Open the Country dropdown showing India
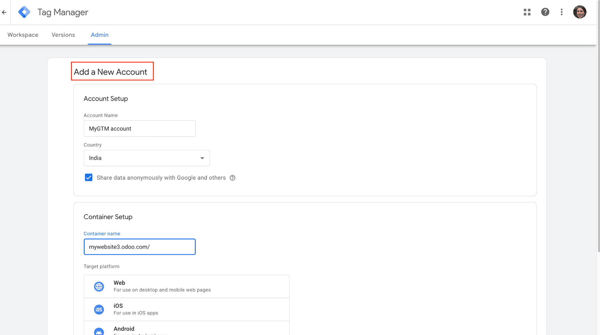Image resolution: width=600 pixels, height=335 pixels. (146, 158)
